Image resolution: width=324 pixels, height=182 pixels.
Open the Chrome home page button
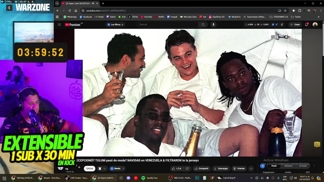(76, 11)
